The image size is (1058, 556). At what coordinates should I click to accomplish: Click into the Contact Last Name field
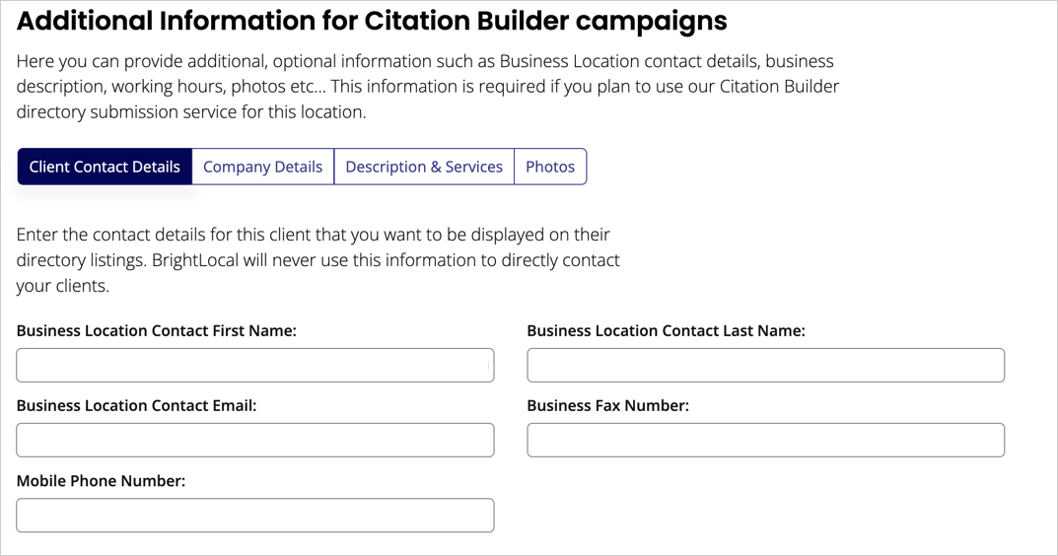click(x=766, y=365)
